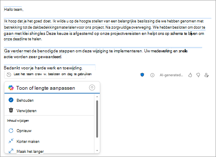Click the 'Bedankt voor je harde werk' line

[43, 68]
